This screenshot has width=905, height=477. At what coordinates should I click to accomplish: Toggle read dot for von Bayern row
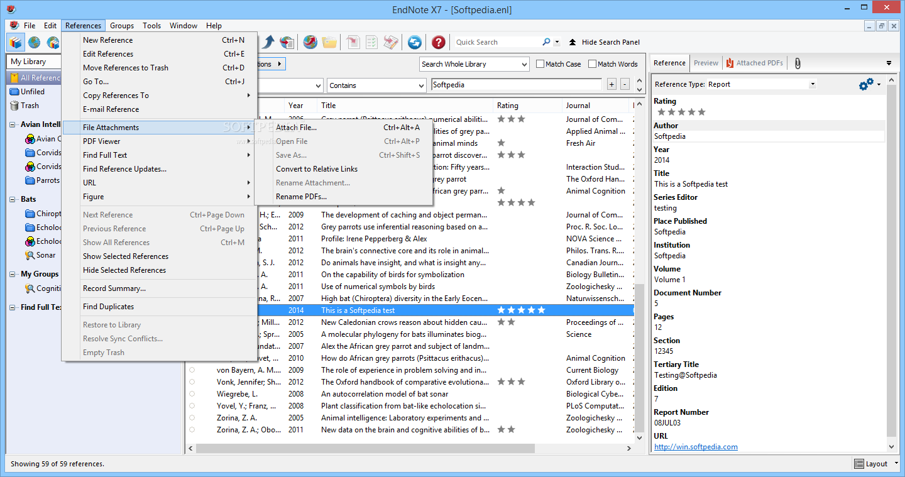tap(192, 370)
